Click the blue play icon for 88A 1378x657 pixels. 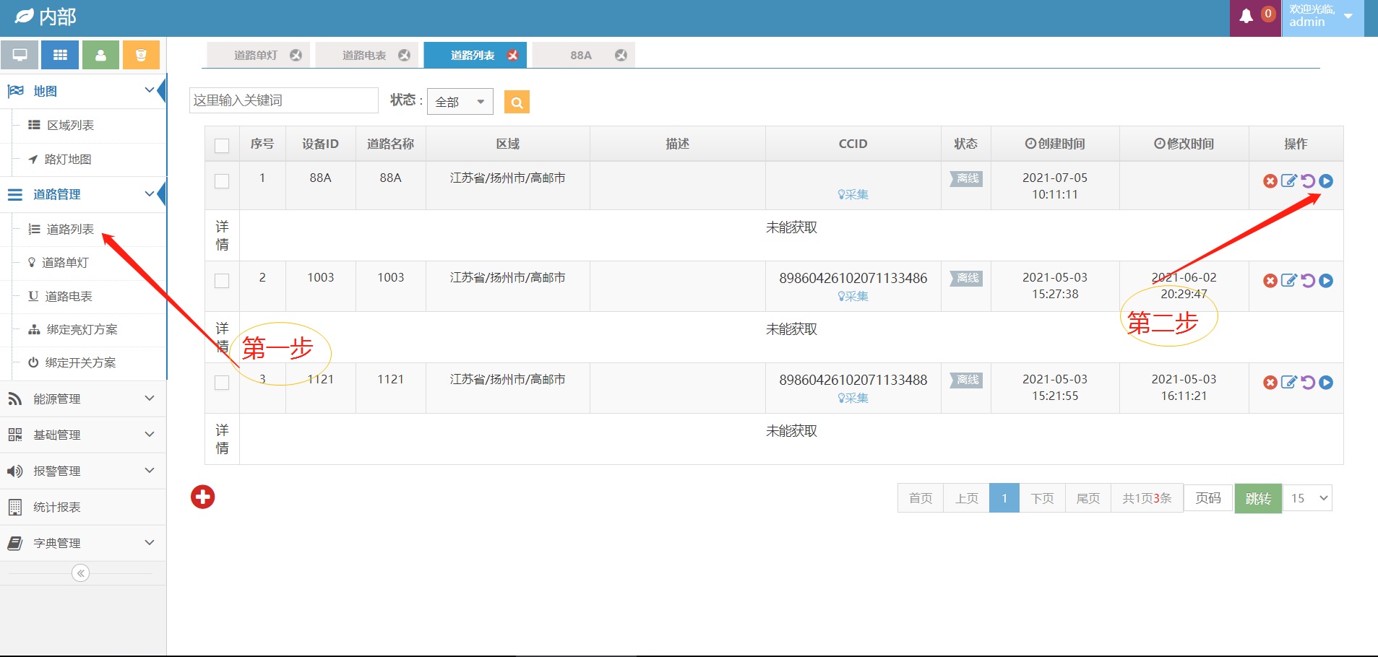click(x=1326, y=181)
